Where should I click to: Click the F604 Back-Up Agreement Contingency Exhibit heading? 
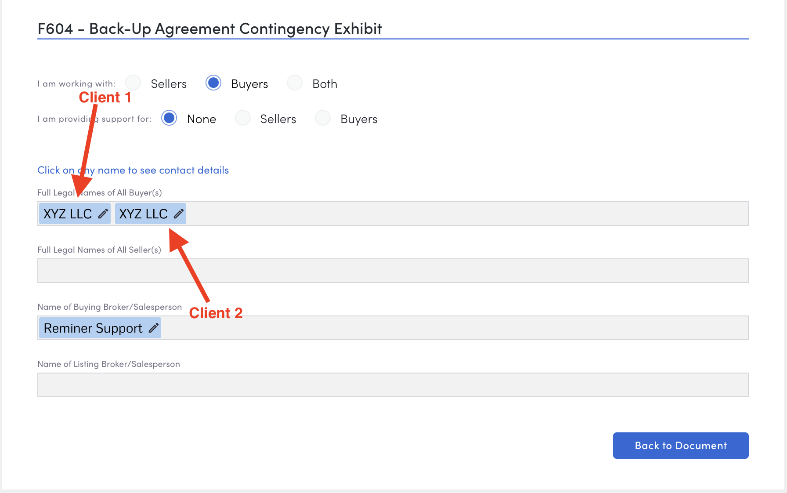[x=210, y=29]
